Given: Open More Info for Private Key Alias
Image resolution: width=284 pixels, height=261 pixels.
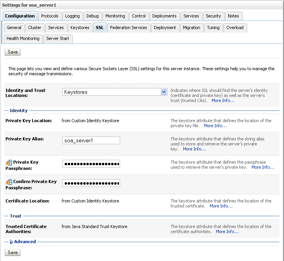Looking at the screenshot, I should (x=194, y=149).
